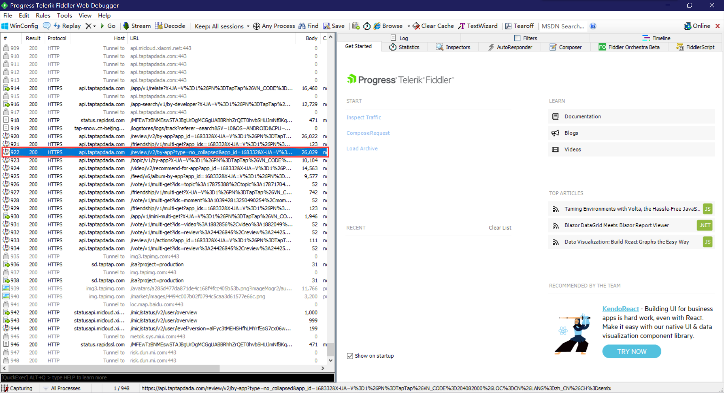Resume with the Go button
This screenshot has width=724, height=393.
[108, 26]
